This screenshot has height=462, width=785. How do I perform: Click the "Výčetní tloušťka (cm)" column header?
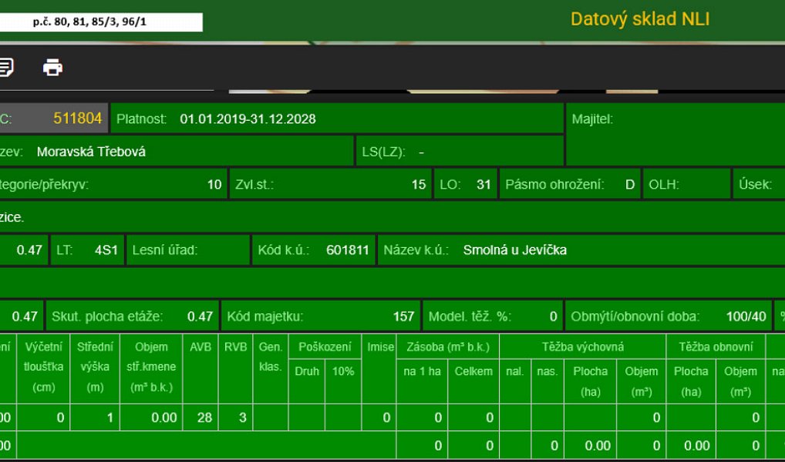tap(43, 367)
